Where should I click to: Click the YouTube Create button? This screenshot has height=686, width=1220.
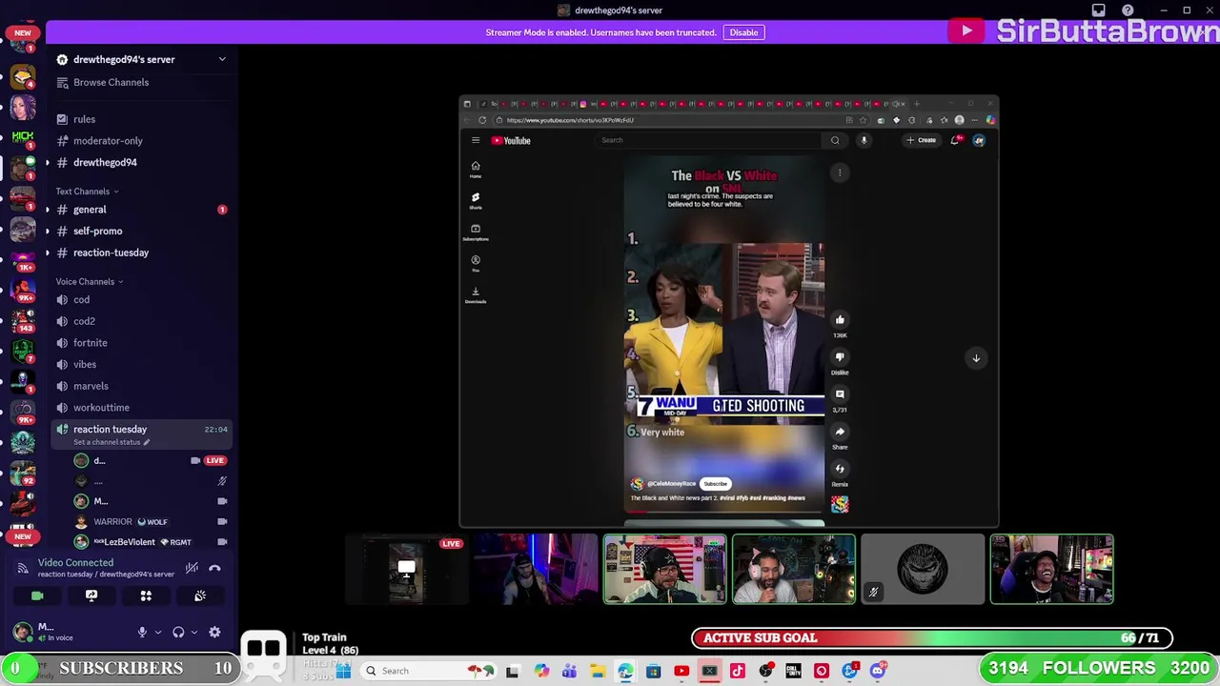pos(922,140)
